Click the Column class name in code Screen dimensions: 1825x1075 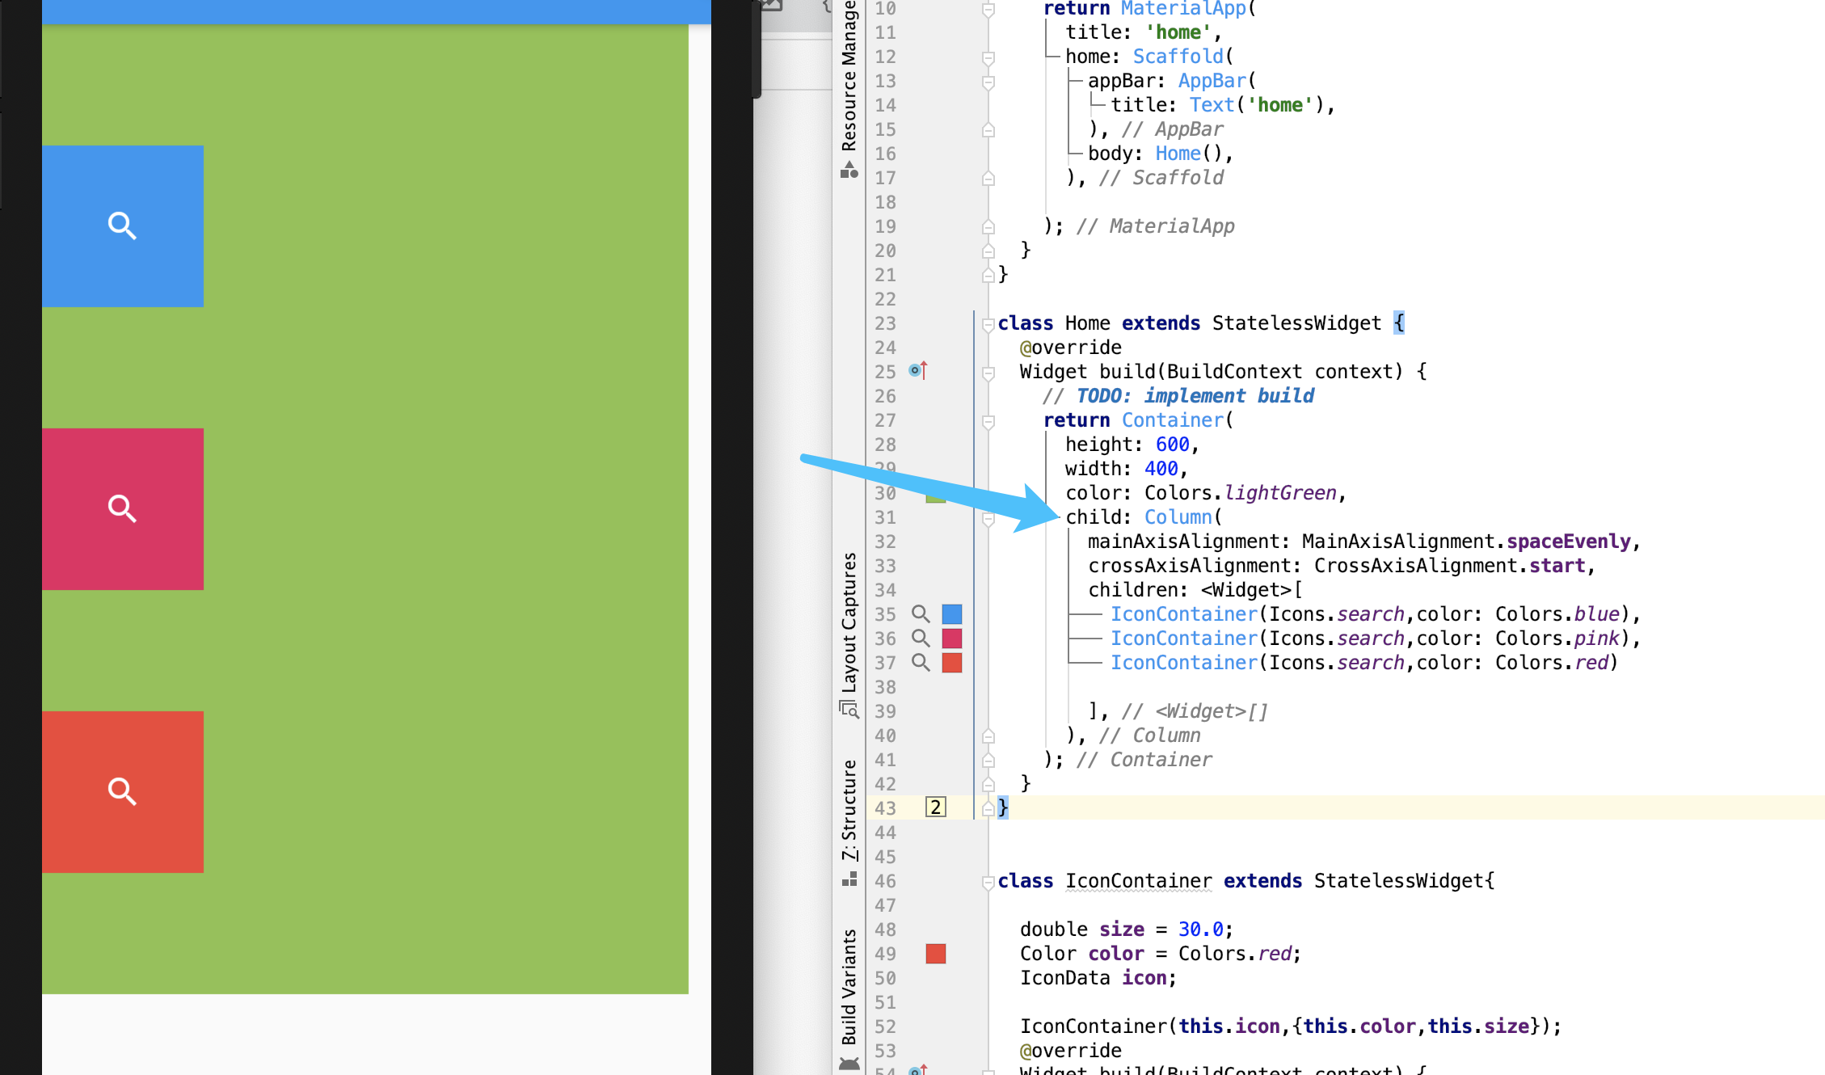pyautogui.click(x=1178, y=516)
